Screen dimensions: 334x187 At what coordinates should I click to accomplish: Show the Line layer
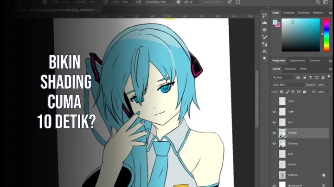[x=274, y=154]
